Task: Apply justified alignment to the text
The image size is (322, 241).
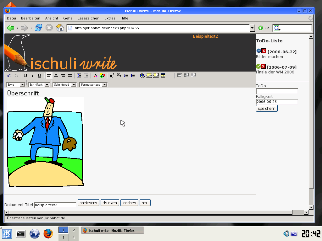Action: (x=70, y=76)
